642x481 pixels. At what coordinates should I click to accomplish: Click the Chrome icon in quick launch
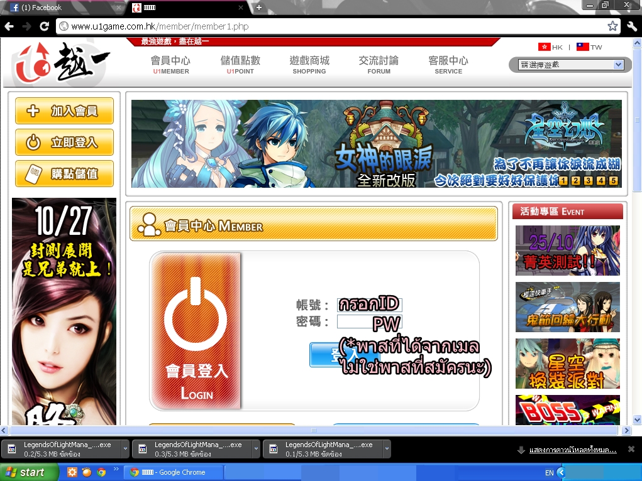[x=101, y=472]
